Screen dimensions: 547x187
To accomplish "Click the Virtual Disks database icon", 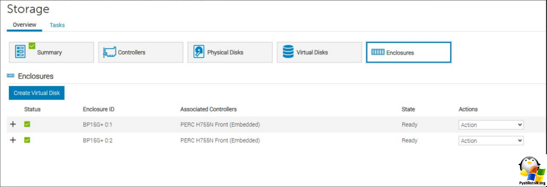I will pos(288,52).
